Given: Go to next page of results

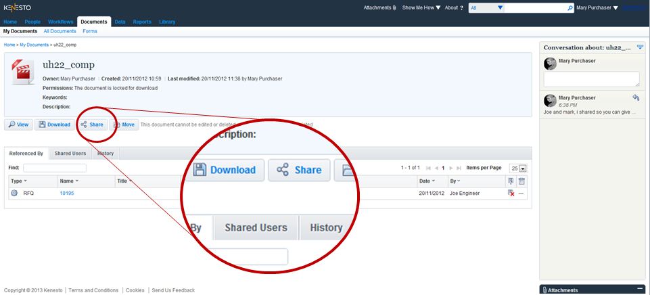Looking at the screenshot, I should (x=451, y=168).
